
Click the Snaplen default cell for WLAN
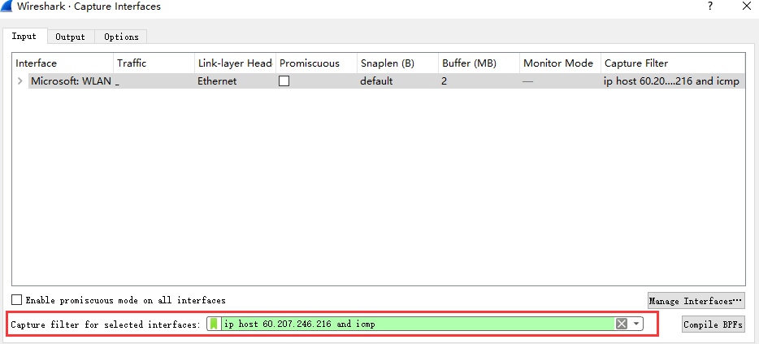click(x=377, y=81)
